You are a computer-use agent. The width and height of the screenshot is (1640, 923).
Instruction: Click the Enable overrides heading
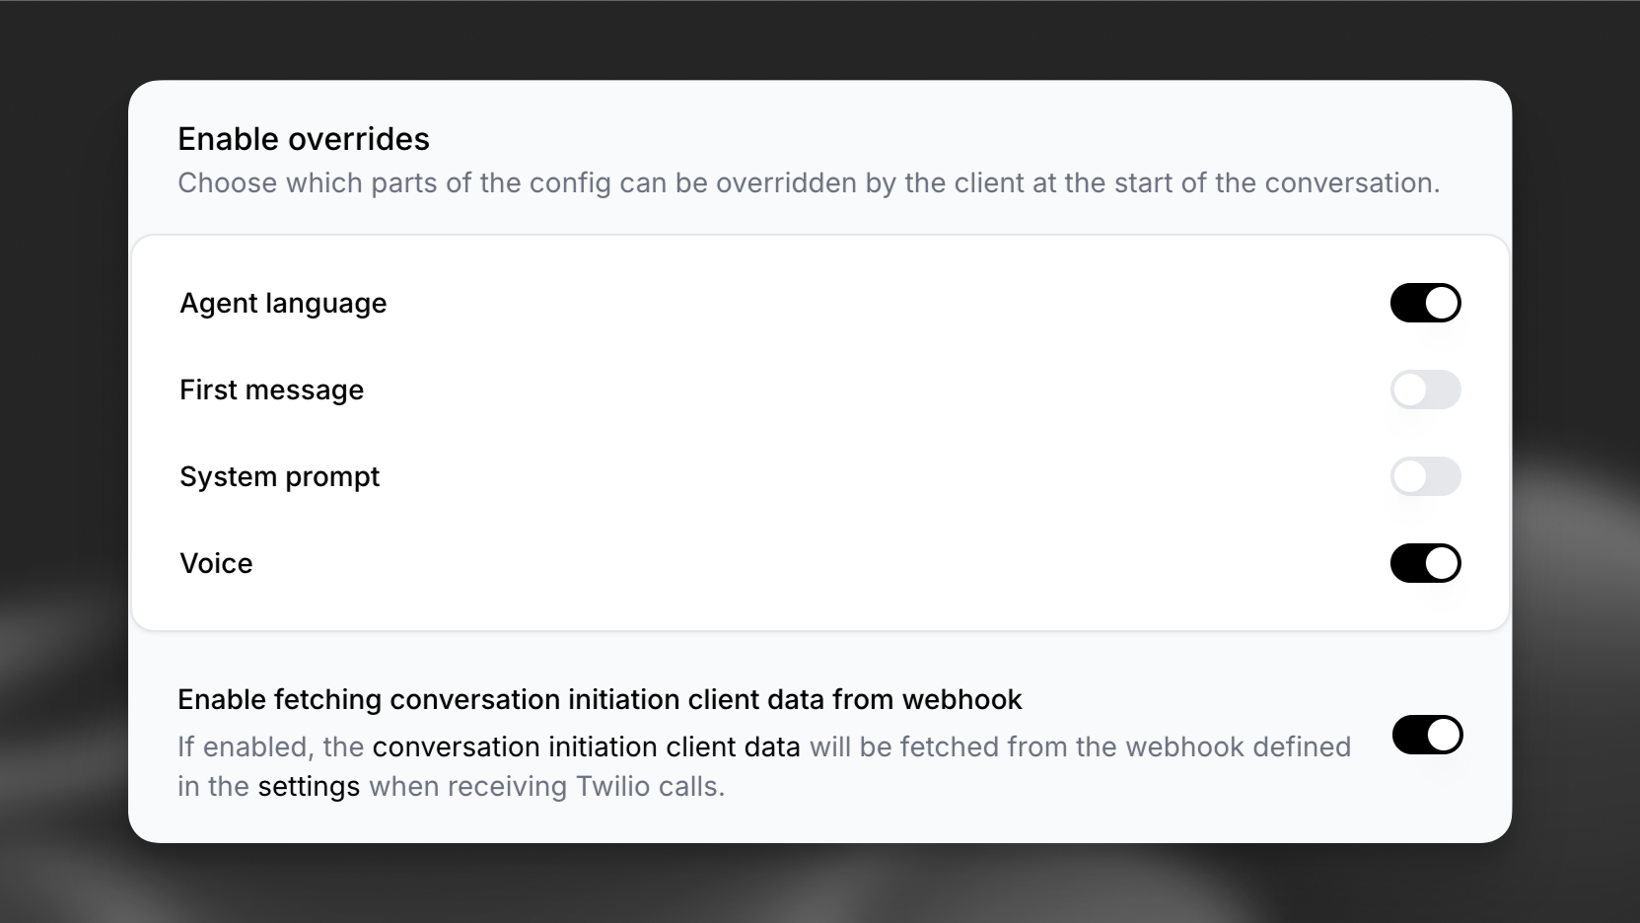304,138
